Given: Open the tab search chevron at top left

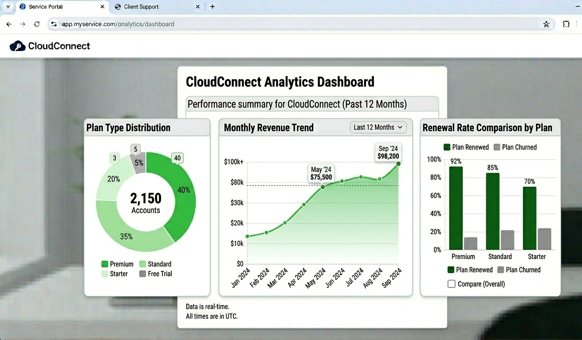Looking at the screenshot, I should [x=8, y=7].
